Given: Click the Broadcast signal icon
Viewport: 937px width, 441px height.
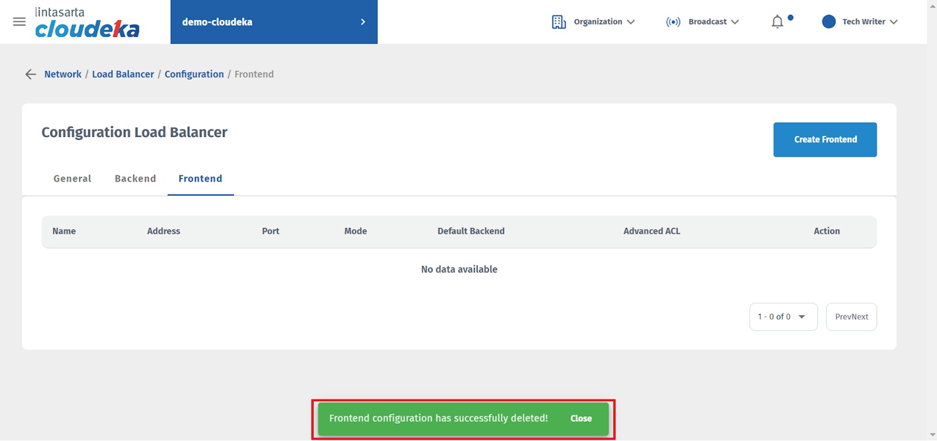Looking at the screenshot, I should coord(673,22).
